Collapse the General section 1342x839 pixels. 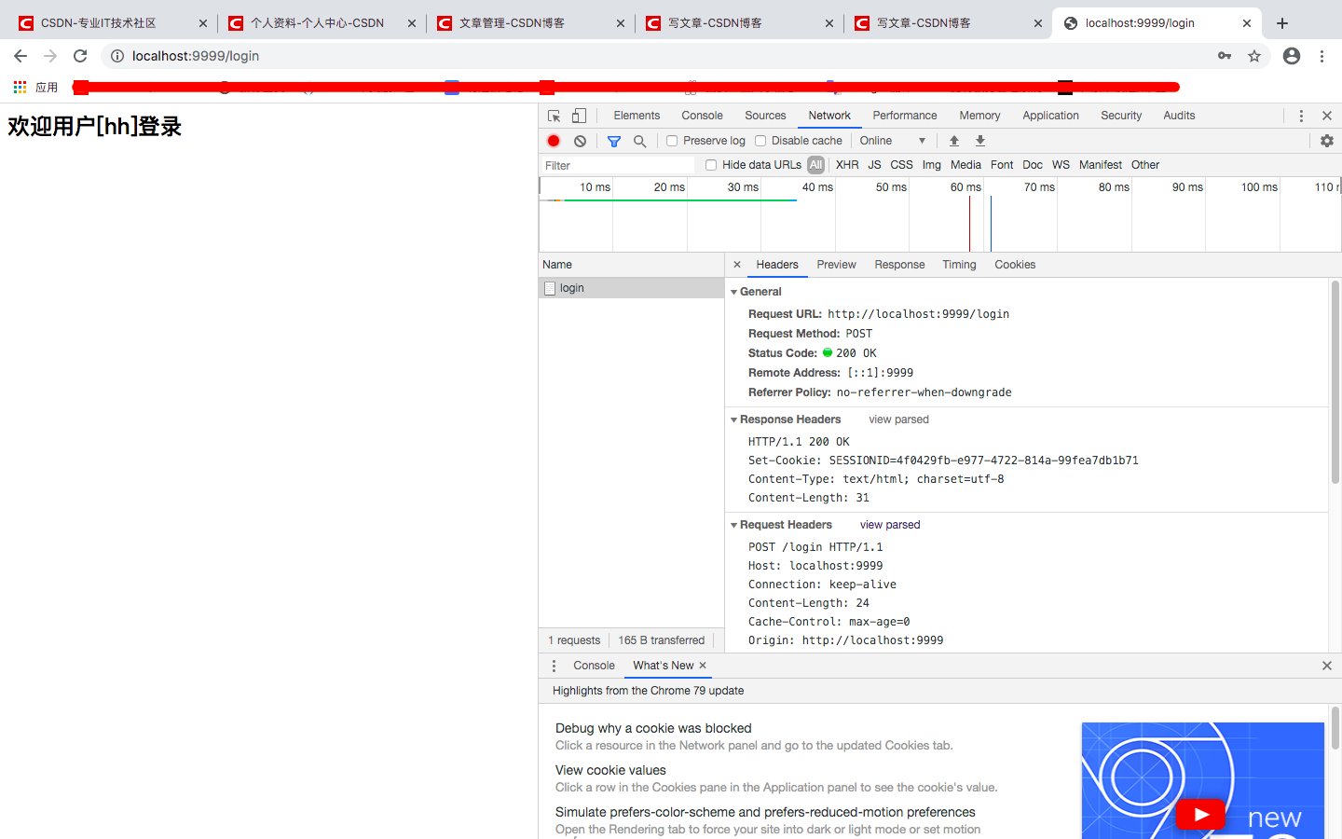pyautogui.click(x=733, y=292)
